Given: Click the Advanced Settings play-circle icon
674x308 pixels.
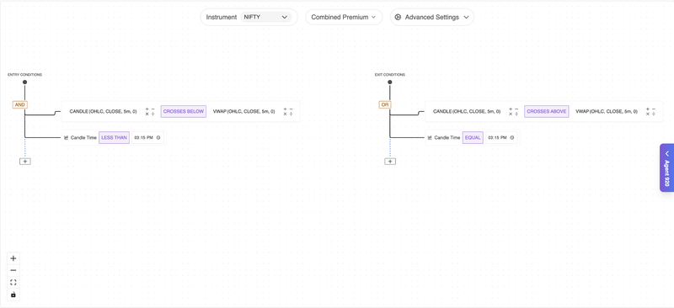Looking at the screenshot, I should (x=398, y=17).
